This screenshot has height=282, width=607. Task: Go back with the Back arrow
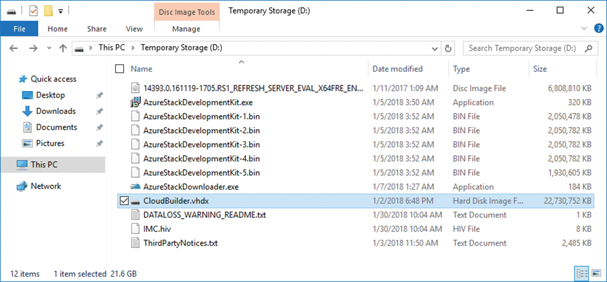pyautogui.click(x=13, y=48)
